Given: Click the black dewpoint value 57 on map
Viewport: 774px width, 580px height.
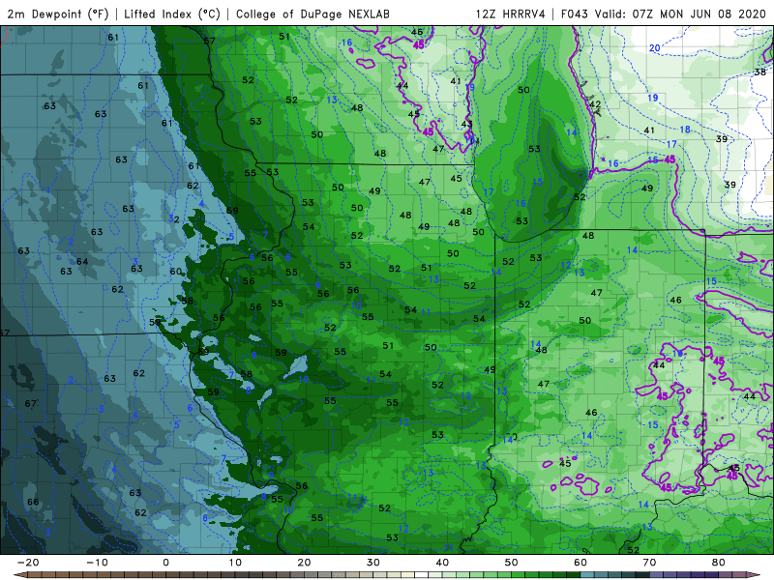Looking at the screenshot, I should pyautogui.click(x=209, y=41).
